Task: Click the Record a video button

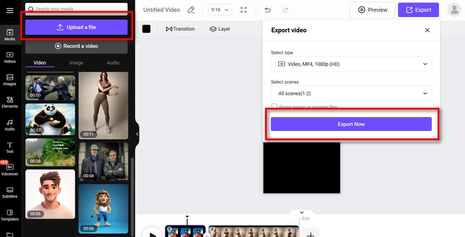Action: click(x=77, y=46)
